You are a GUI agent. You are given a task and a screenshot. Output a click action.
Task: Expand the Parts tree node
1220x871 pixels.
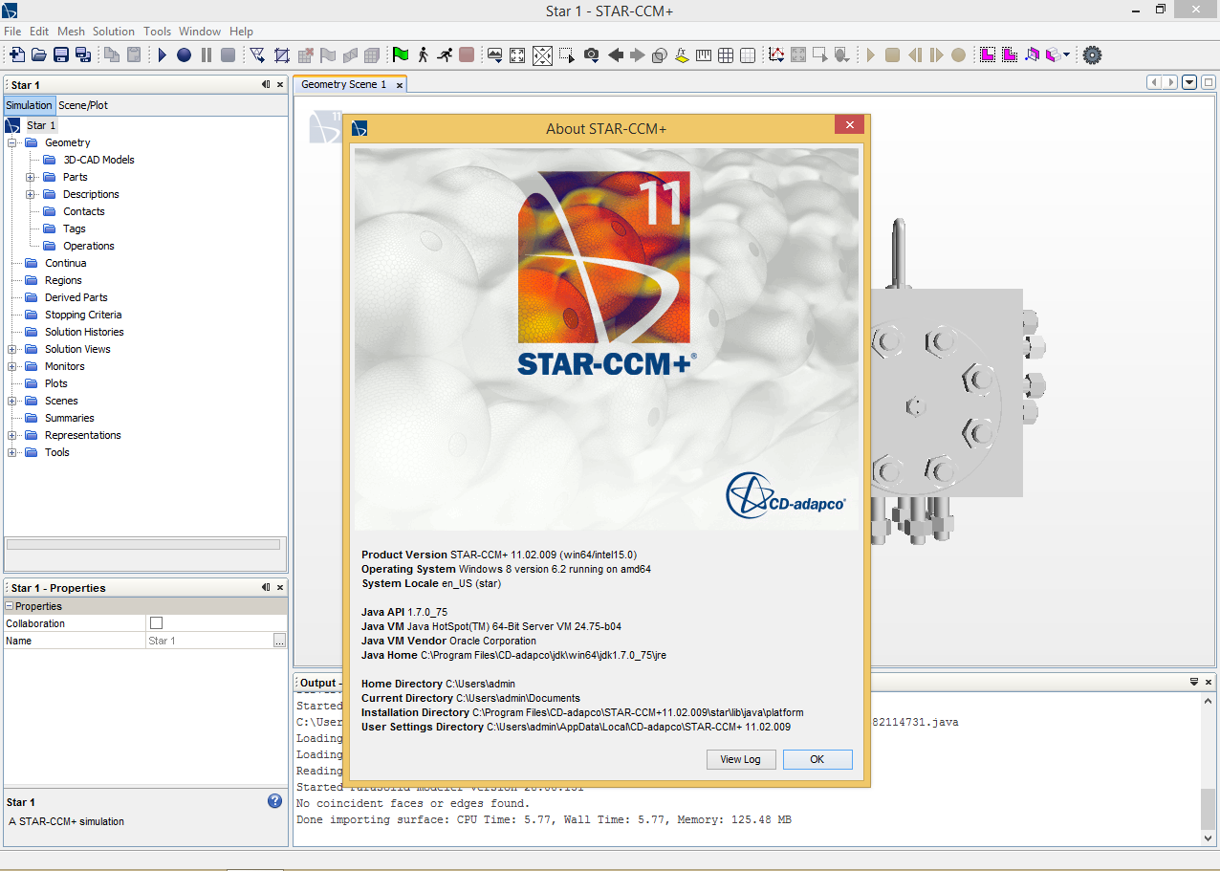tap(31, 177)
